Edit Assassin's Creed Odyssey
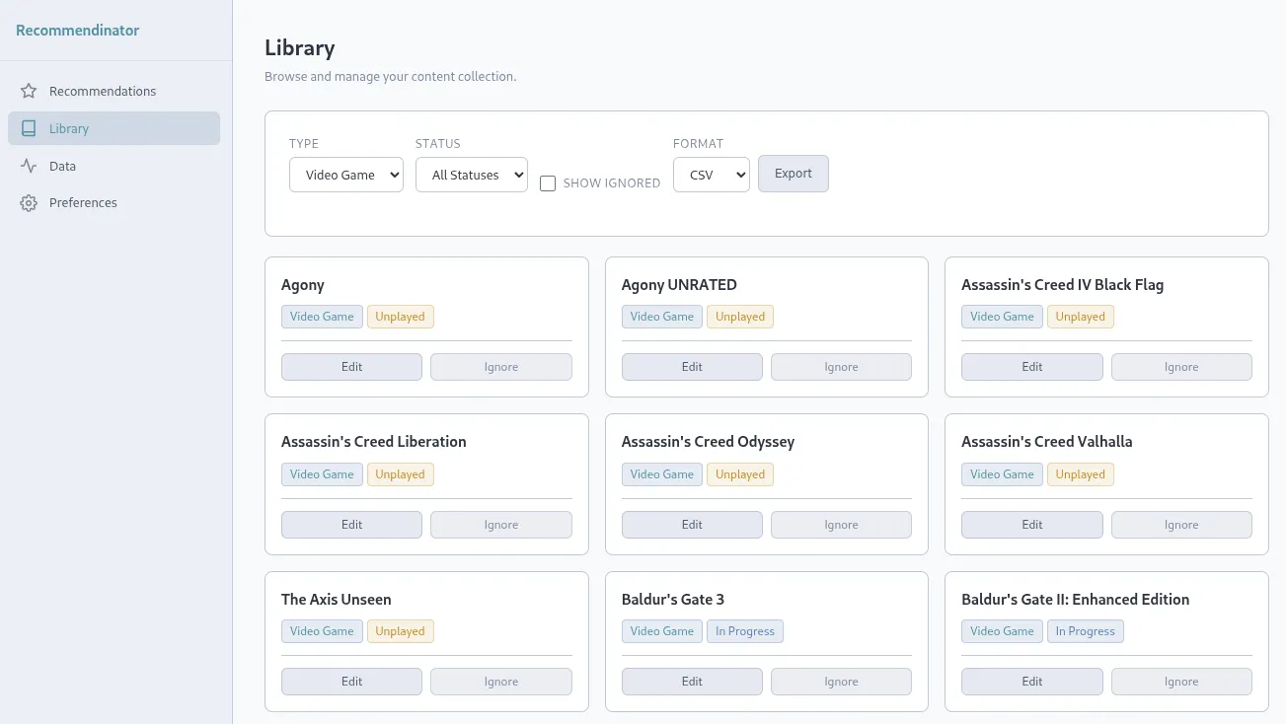The width and height of the screenshot is (1286, 724). point(692,525)
